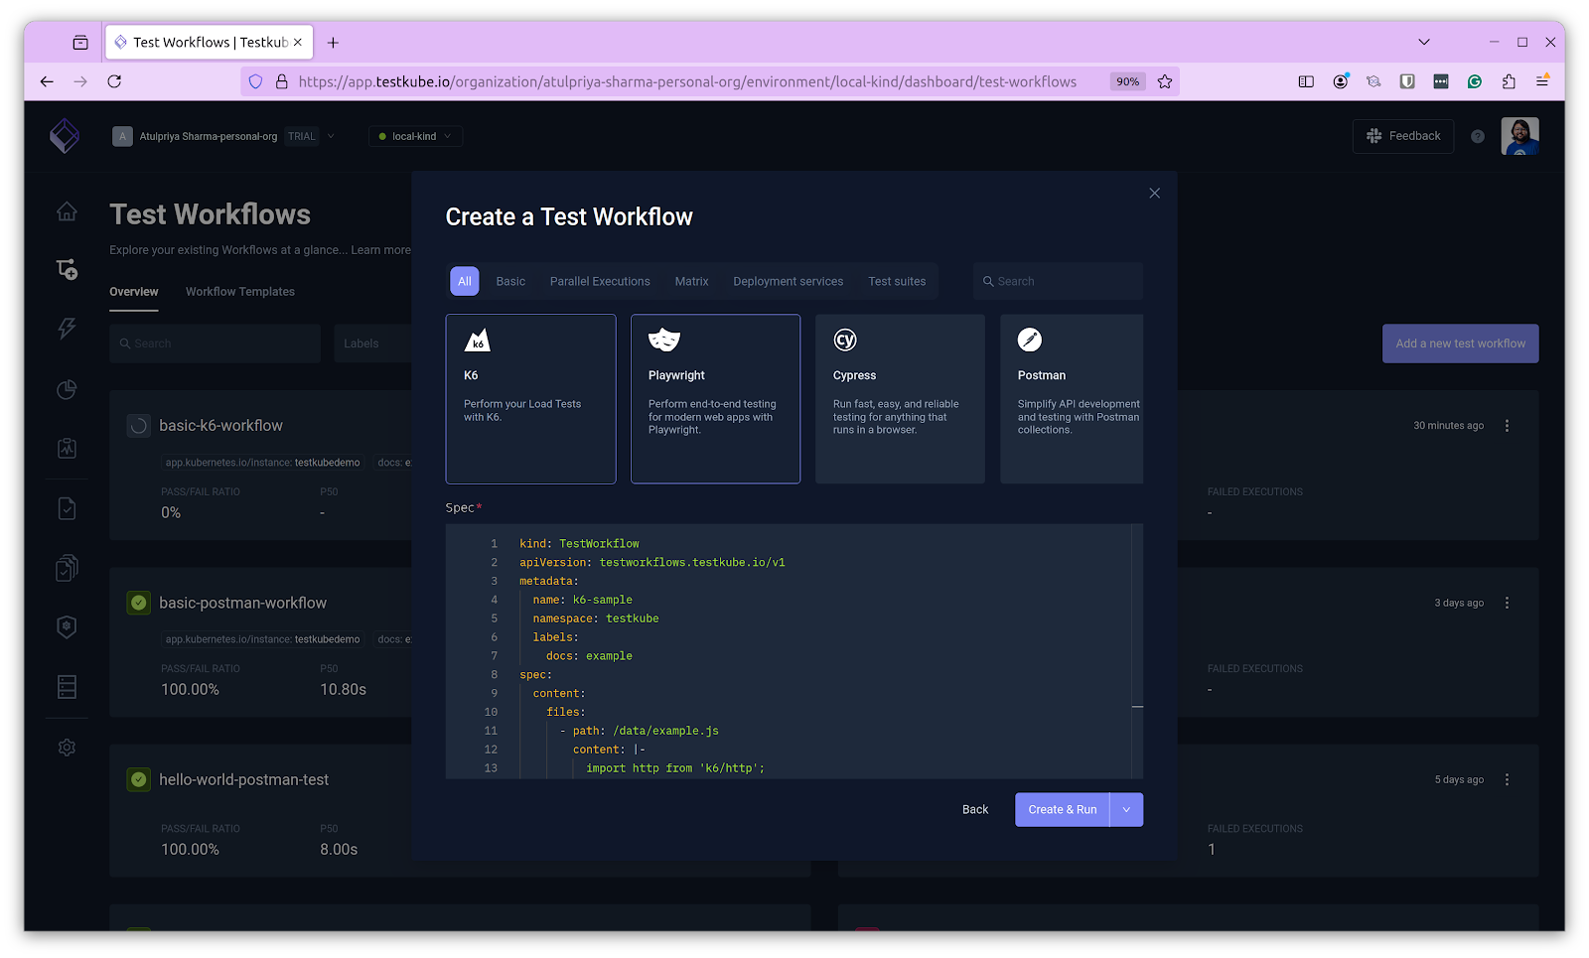The width and height of the screenshot is (1589, 958).
Task: Open the stacked documents test suites icon
Action: tap(67, 568)
